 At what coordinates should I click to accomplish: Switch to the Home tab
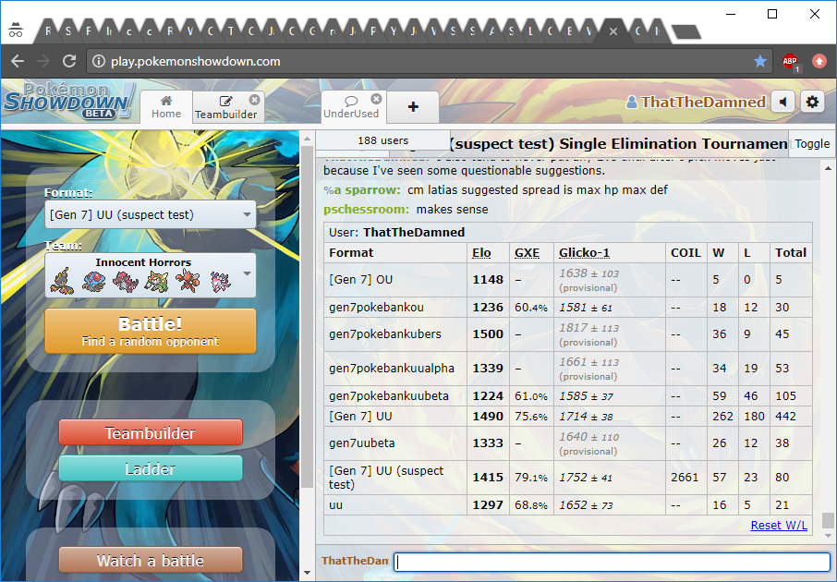tap(166, 107)
